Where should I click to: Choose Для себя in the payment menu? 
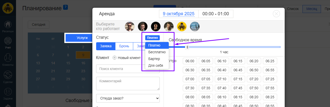157,65
